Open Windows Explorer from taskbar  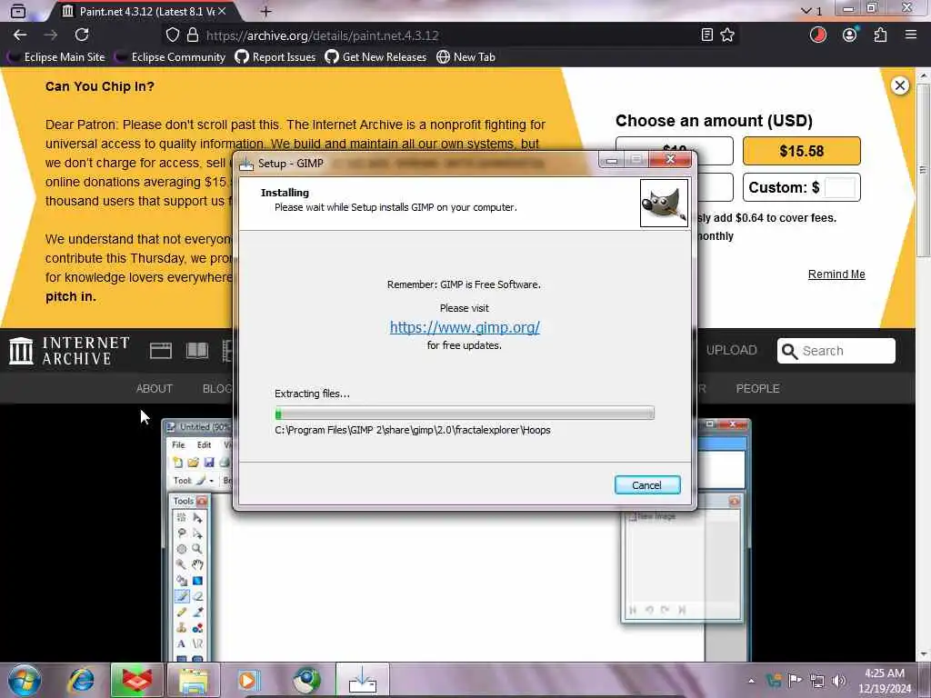[194, 681]
